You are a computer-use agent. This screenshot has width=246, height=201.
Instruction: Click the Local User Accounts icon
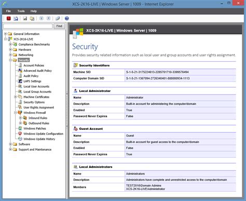[x=20, y=86]
